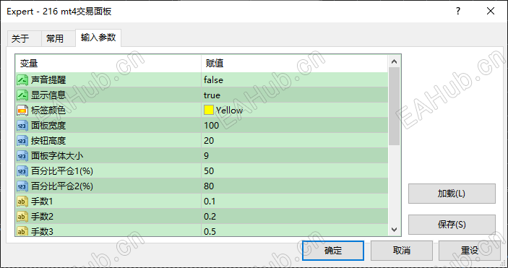Click the integer icon beside 百分比平仓2(%)

[22, 186]
